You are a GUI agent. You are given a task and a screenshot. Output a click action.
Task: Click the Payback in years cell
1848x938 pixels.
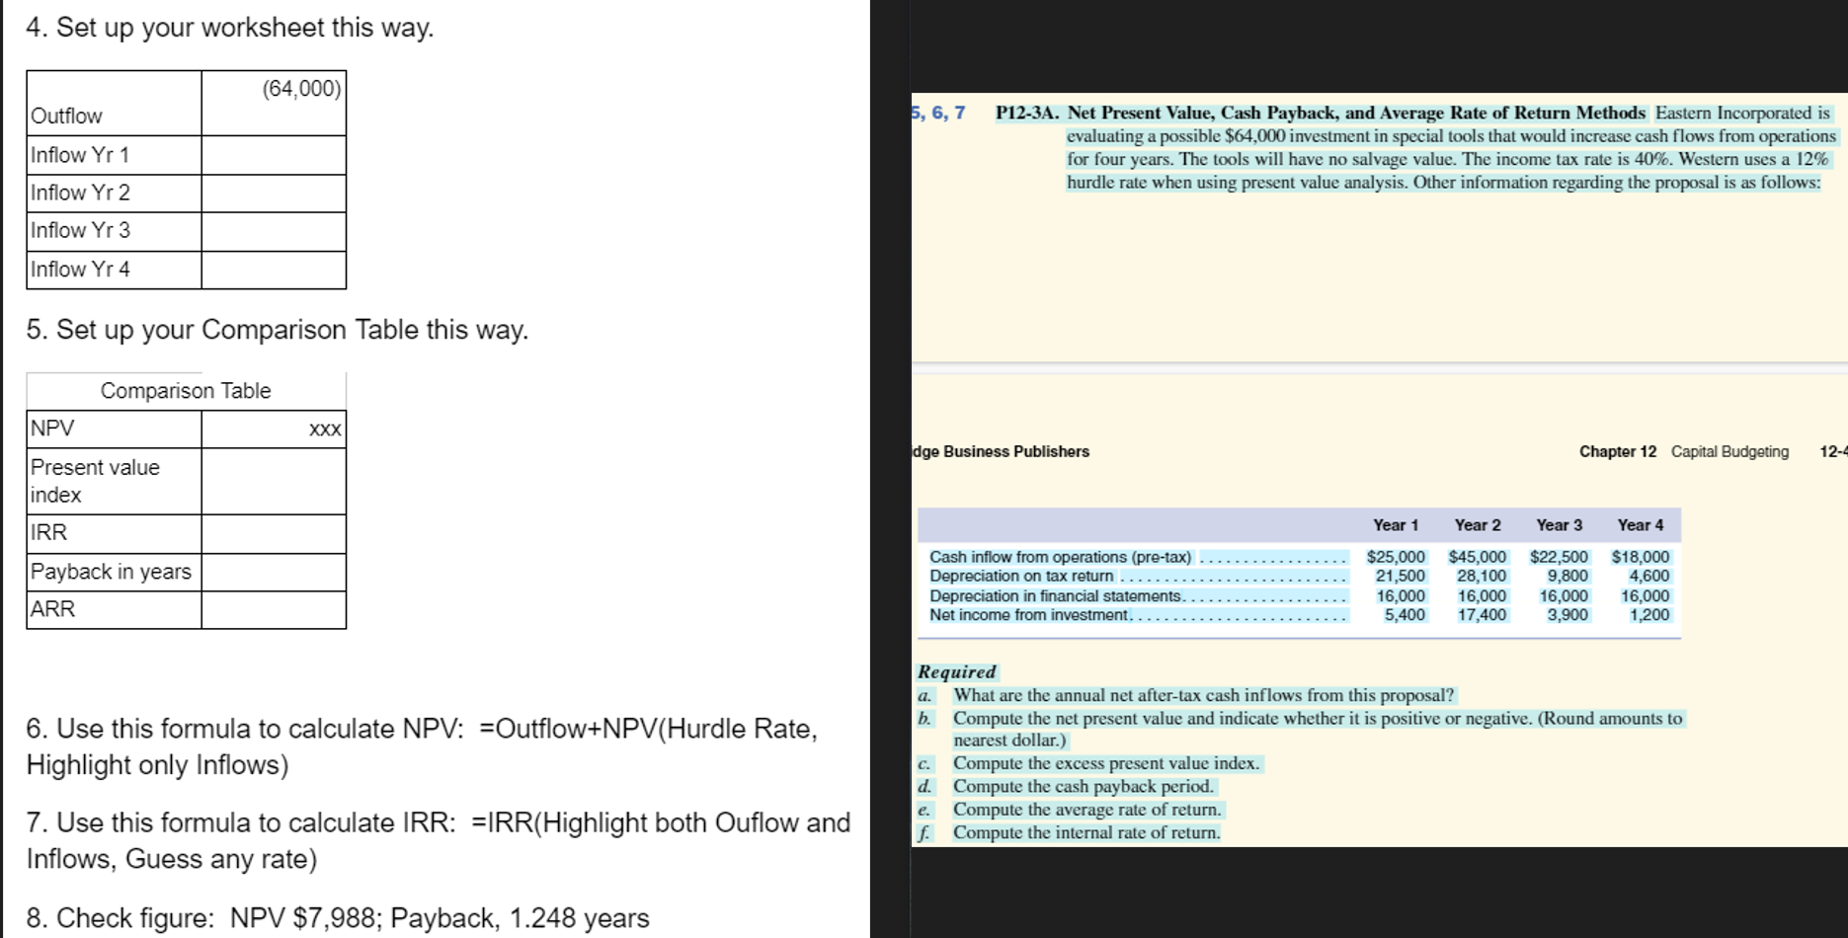click(274, 571)
